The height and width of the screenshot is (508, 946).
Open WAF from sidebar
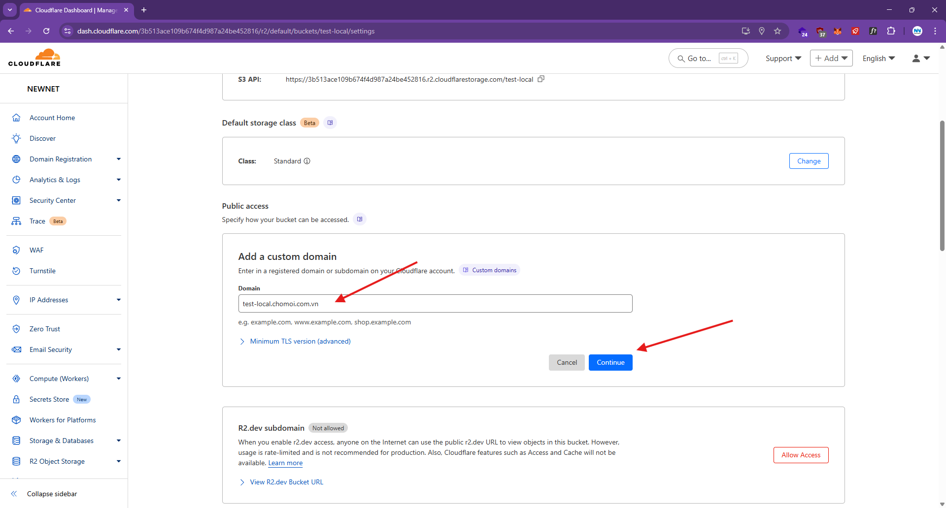pyautogui.click(x=36, y=250)
